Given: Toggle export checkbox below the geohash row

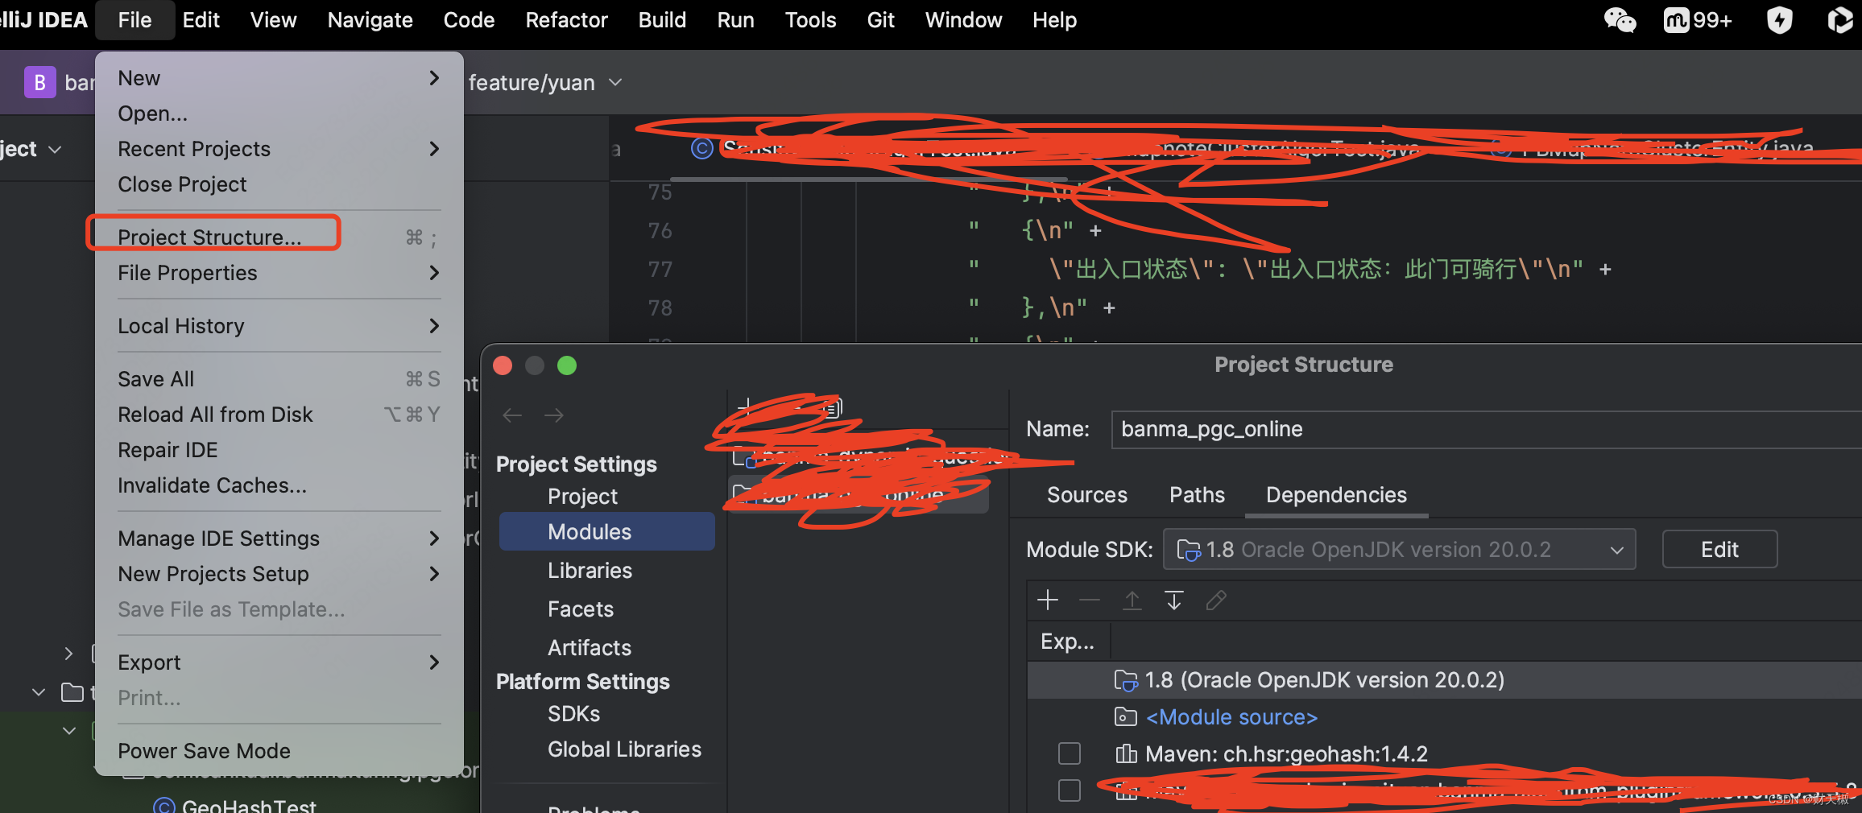Looking at the screenshot, I should pyautogui.click(x=1069, y=790).
